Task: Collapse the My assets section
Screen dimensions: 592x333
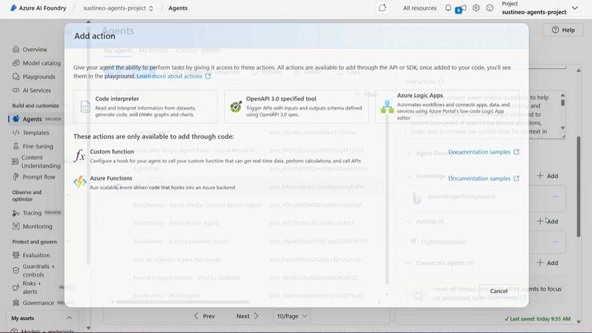Action: (x=69, y=319)
